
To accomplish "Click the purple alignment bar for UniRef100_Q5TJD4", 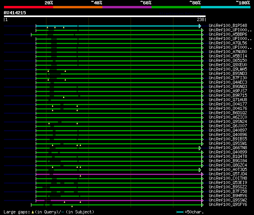I will 119,175.
